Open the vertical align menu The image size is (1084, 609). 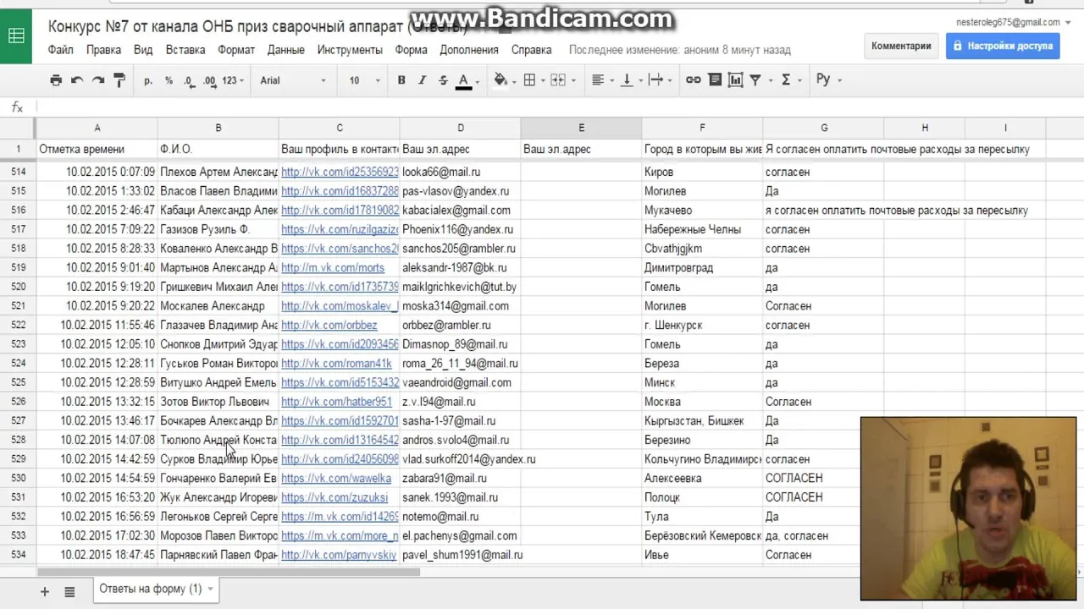coord(630,80)
